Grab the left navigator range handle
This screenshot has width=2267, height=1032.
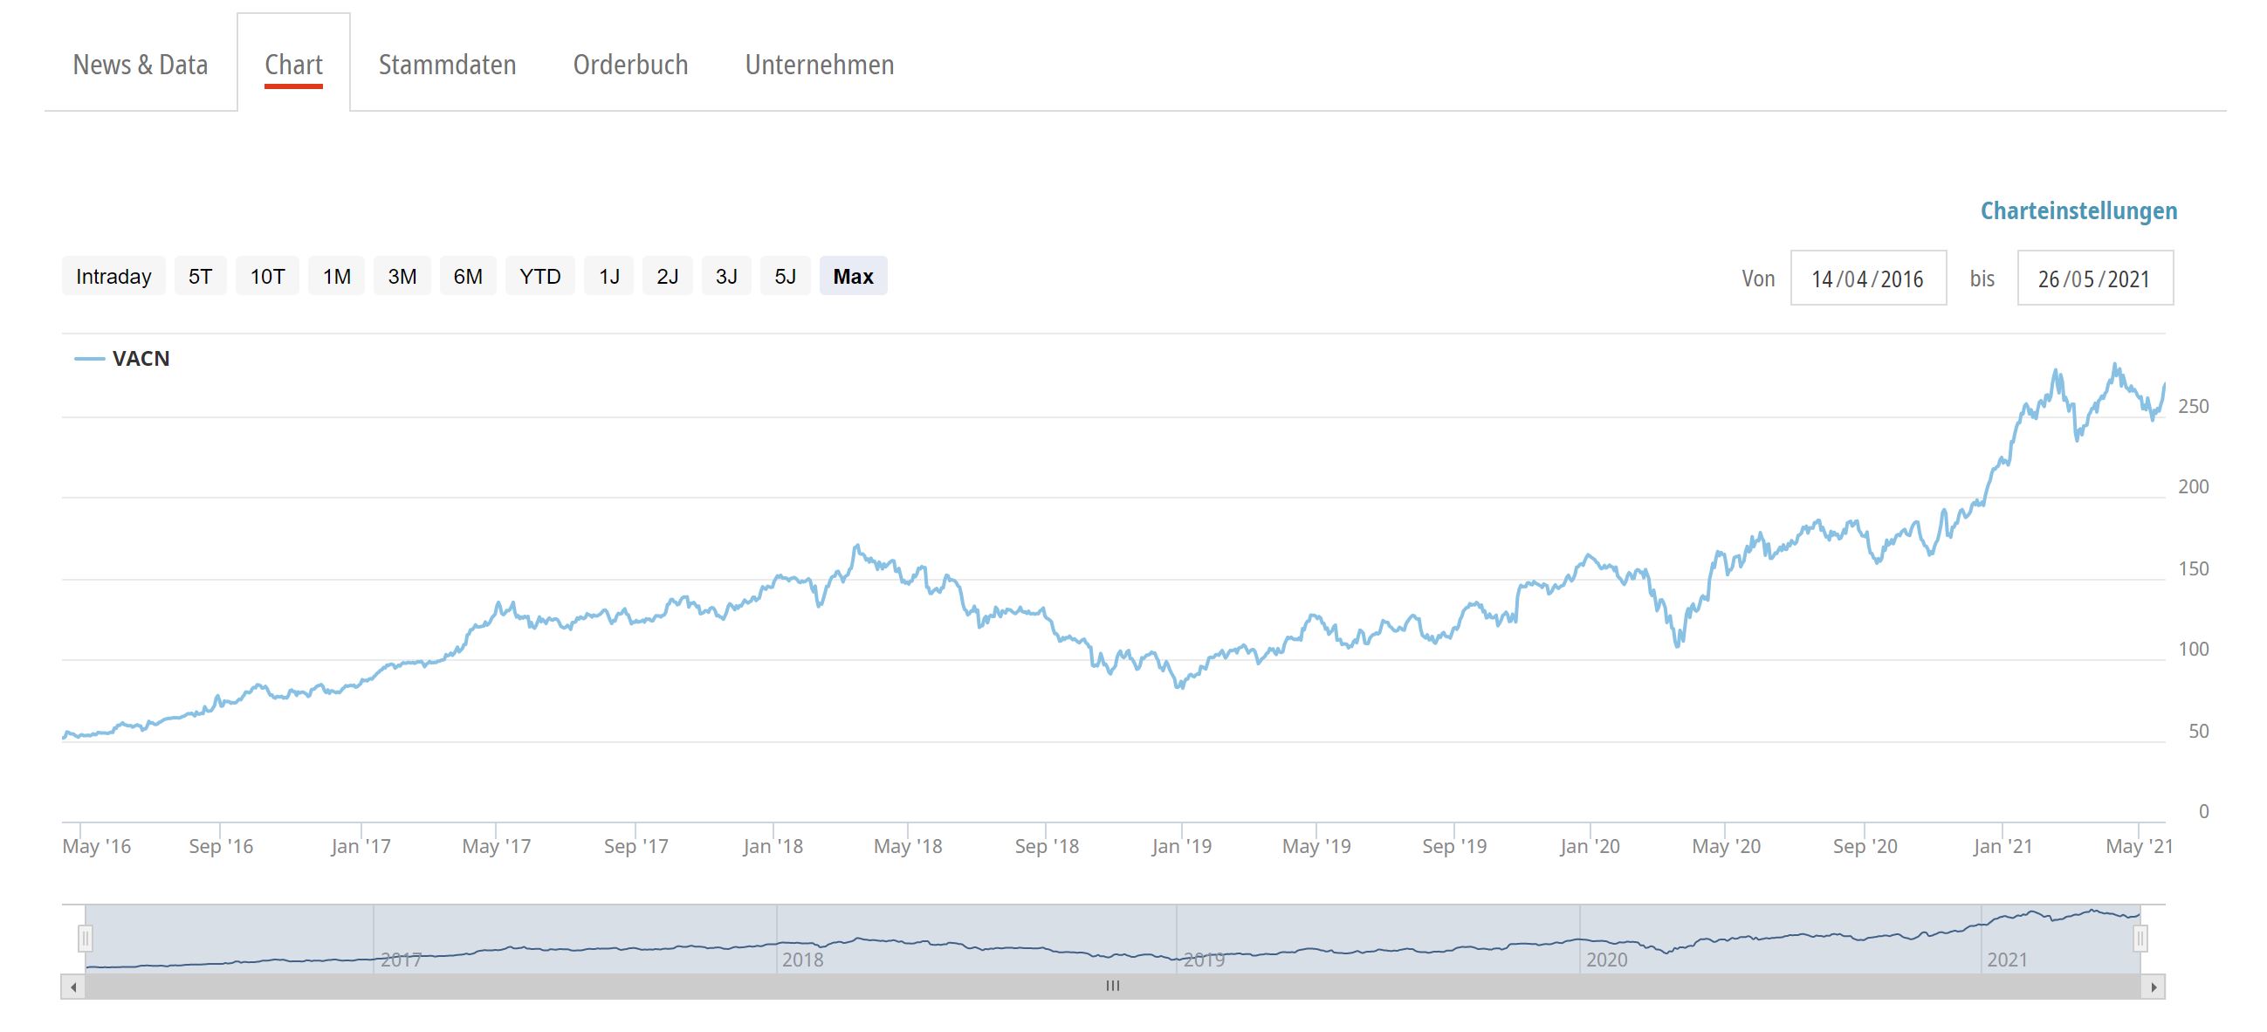[86, 939]
